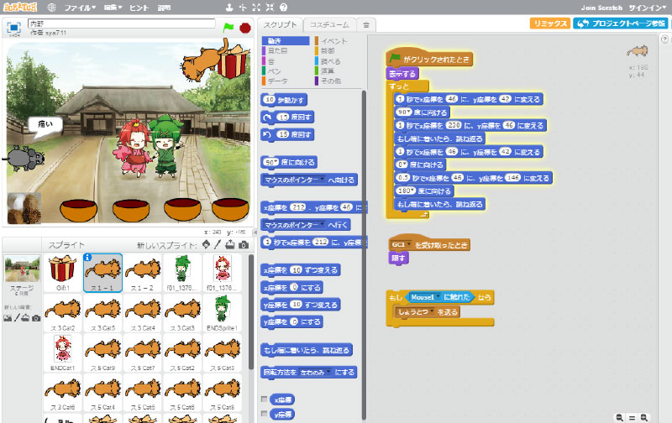Open info for sprite ス1-1
672x423 pixels.
click(x=87, y=257)
